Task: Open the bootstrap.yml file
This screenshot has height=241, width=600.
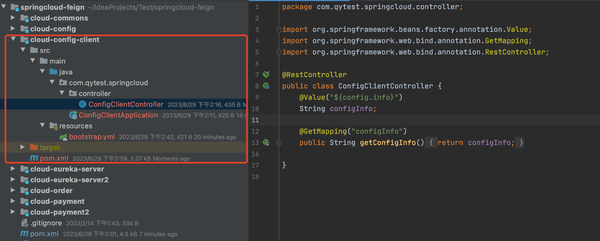Action: pos(92,137)
